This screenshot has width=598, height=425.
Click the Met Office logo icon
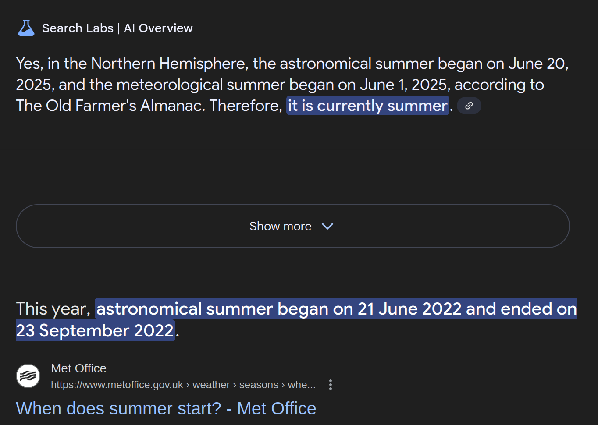(28, 376)
